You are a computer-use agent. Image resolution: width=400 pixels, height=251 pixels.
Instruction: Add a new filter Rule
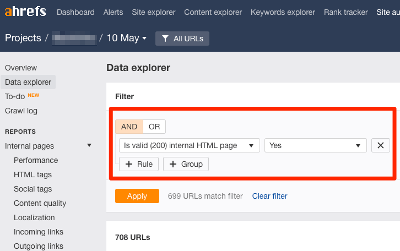point(139,164)
